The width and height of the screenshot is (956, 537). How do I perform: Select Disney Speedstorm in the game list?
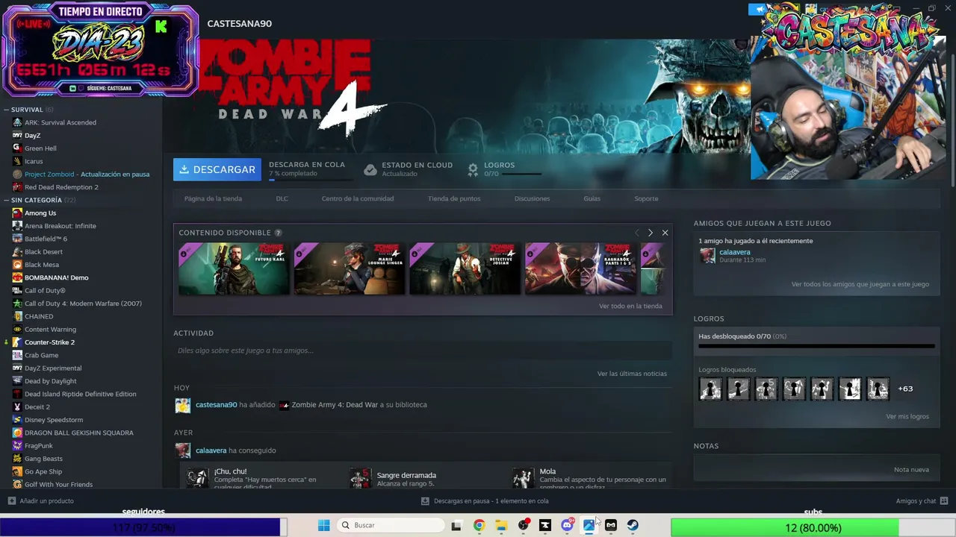(x=54, y=420)
